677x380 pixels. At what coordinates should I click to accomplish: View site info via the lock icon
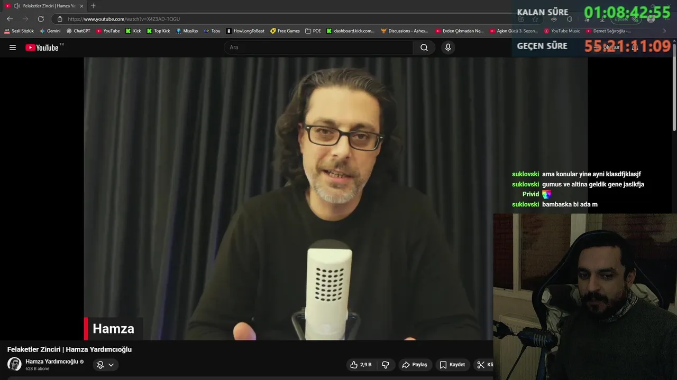pos(60,19)
